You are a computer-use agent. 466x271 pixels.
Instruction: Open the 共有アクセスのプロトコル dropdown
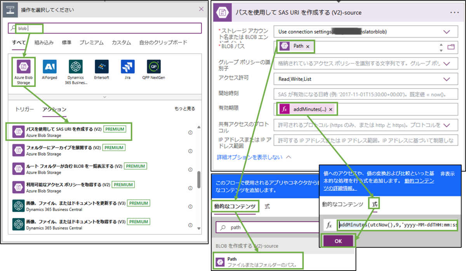click(x=447, y=125)
